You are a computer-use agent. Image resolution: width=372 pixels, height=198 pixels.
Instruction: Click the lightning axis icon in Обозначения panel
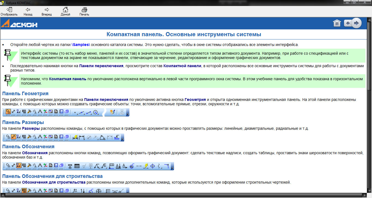pyautogui.click(x=146, y=166)
